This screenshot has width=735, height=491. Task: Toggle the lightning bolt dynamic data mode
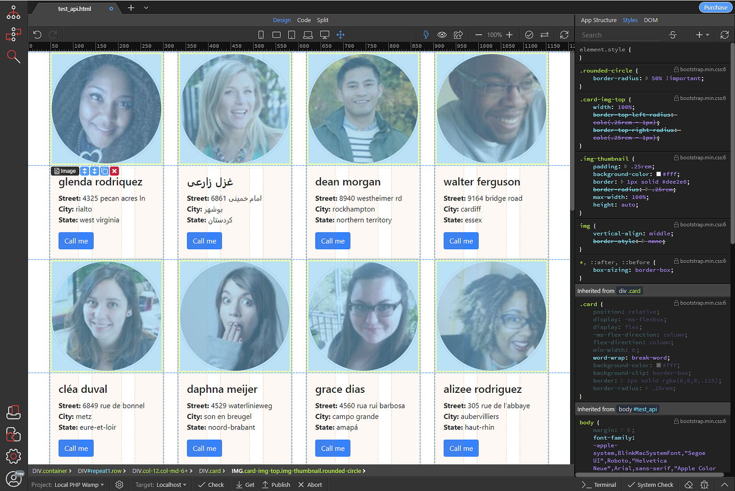point(426,35)
